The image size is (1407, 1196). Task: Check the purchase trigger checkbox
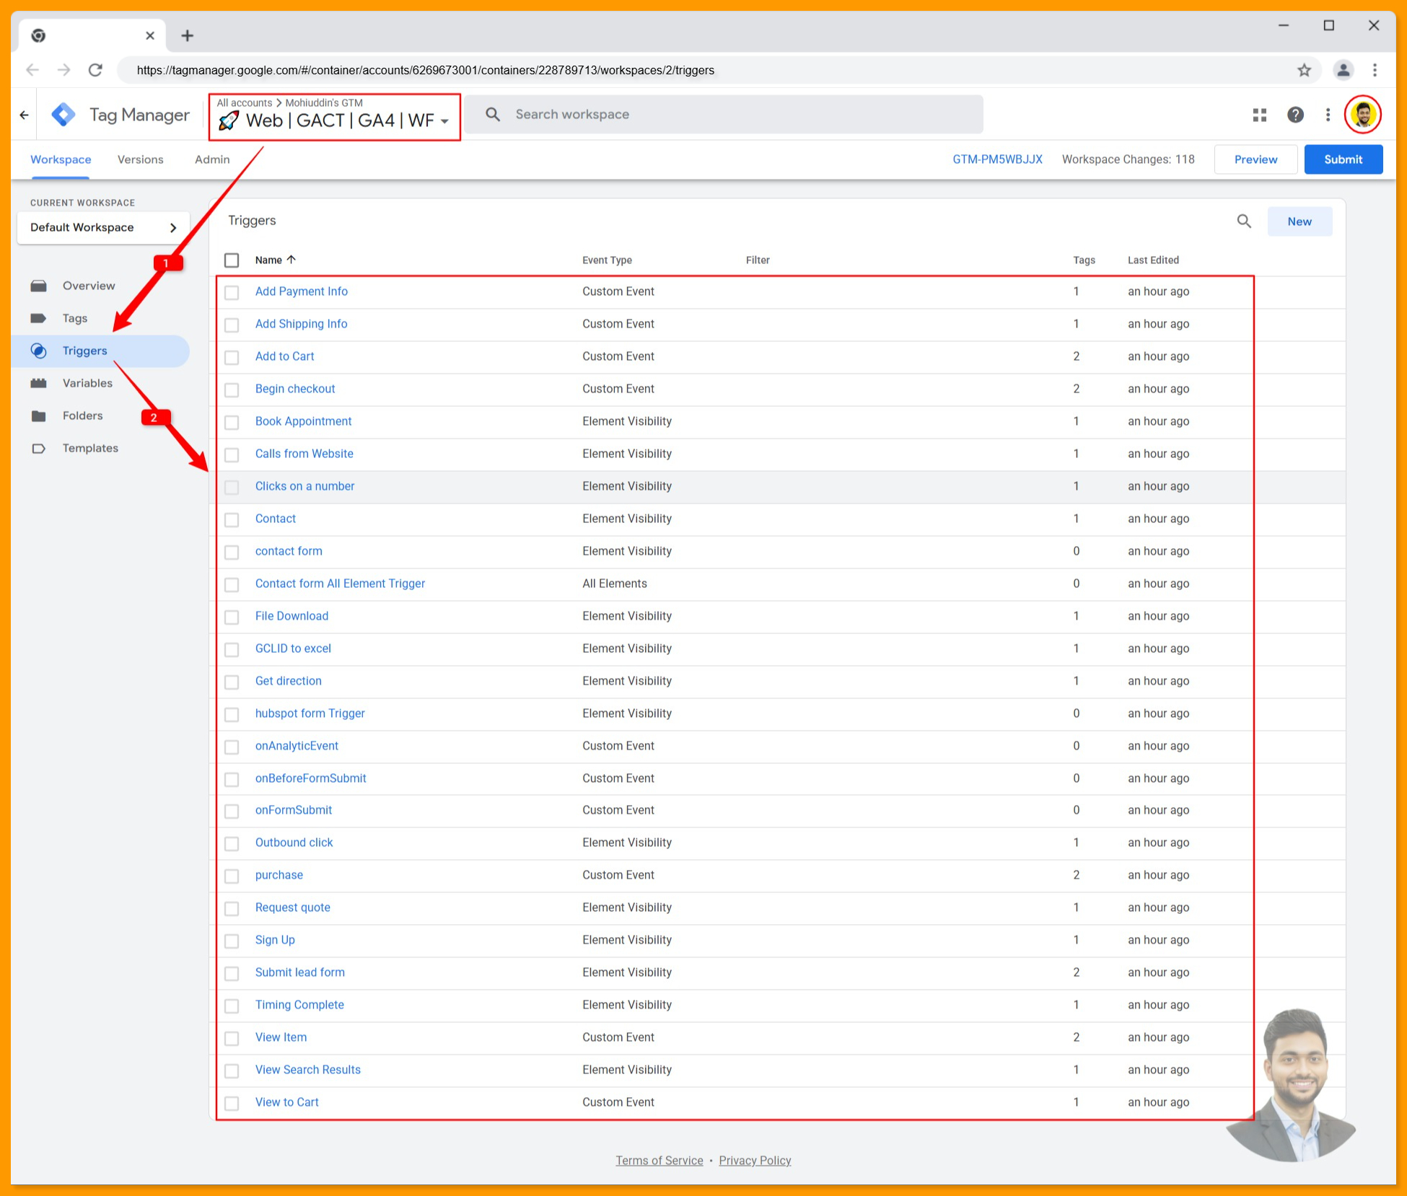click(x=232, y=876)
